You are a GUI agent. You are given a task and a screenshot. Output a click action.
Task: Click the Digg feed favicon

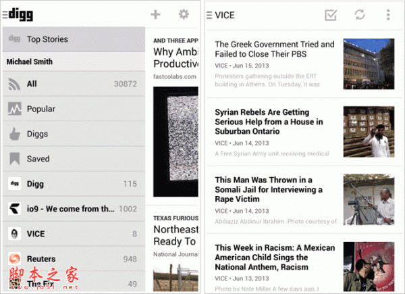pyautogui.click(x=14, y=184)
